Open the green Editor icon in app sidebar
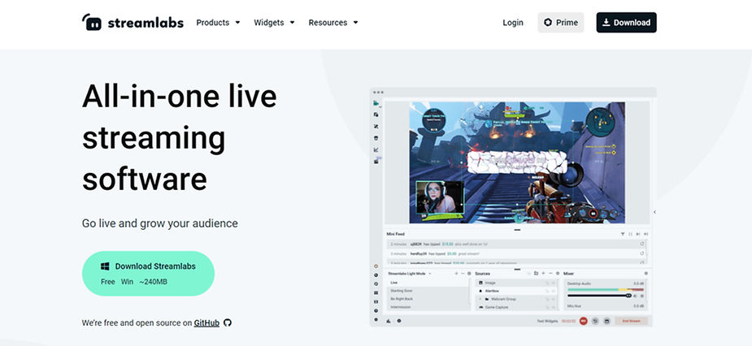 376,103
